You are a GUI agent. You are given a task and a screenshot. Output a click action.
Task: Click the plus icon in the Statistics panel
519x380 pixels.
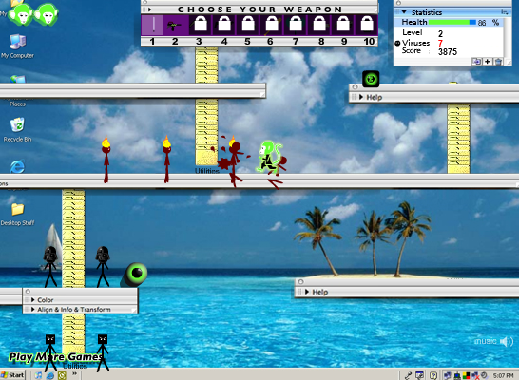[x=488, y=62]
